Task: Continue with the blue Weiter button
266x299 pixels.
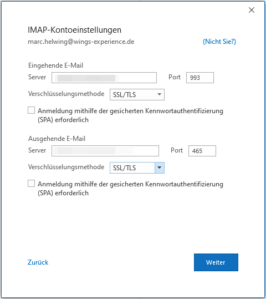Action: coord(216,262)
